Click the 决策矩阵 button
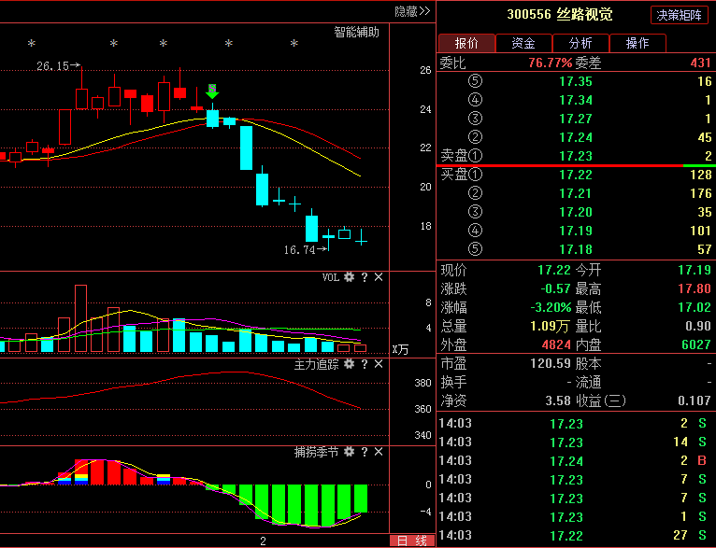This screenshot has width=716, height=548. click(680, 15)
